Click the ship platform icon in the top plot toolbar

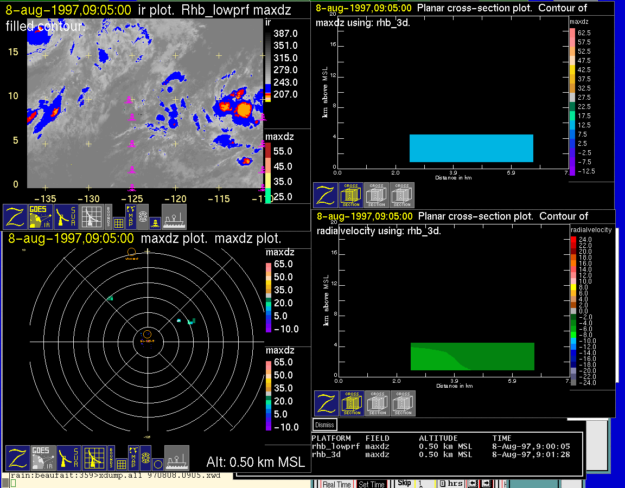pyautogui.click(x=174, y=216)
